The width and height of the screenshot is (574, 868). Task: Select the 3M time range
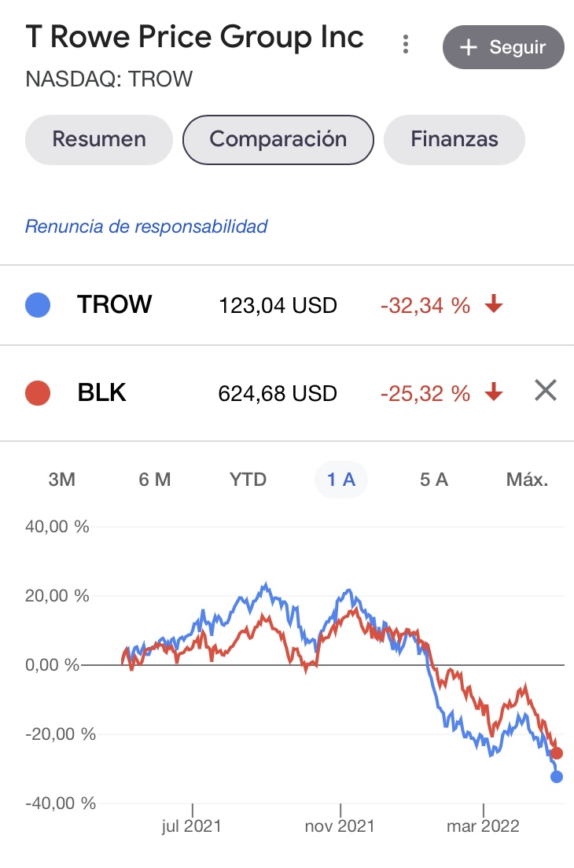(x=62, y=480)
